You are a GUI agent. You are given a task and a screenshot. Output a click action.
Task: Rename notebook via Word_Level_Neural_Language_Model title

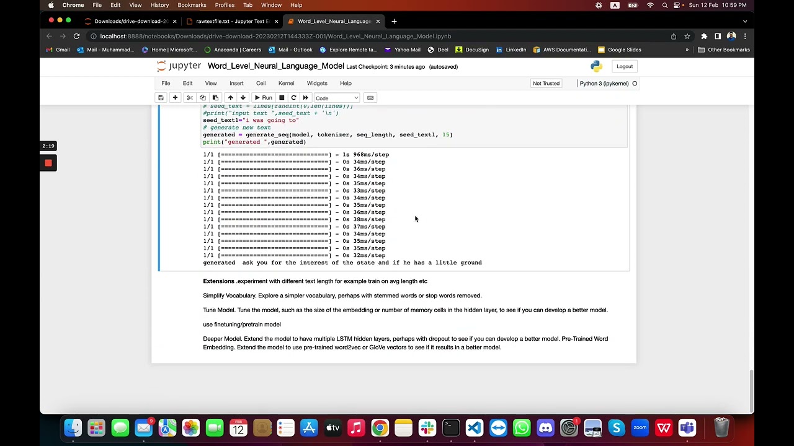(x=275, y=66)
